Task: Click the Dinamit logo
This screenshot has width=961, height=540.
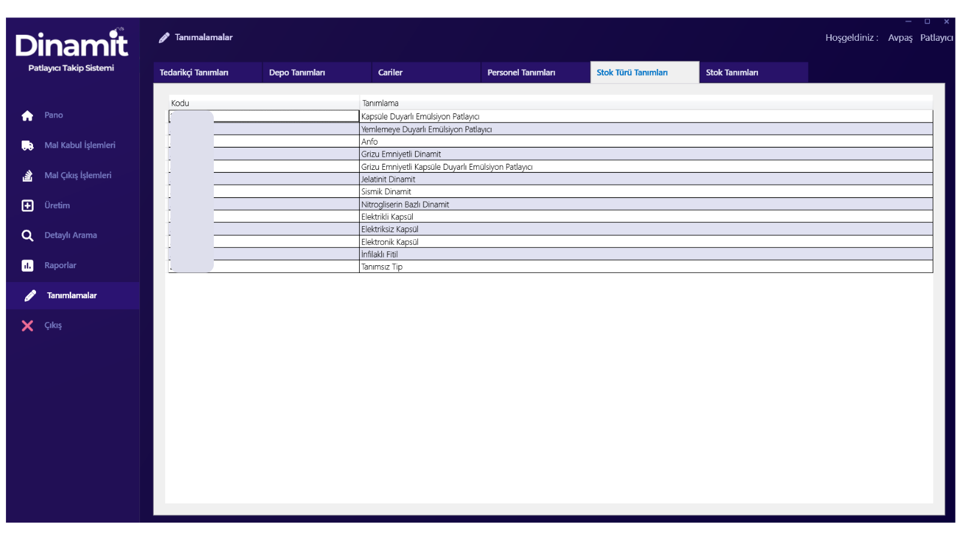Action: (x=71, y=43)
